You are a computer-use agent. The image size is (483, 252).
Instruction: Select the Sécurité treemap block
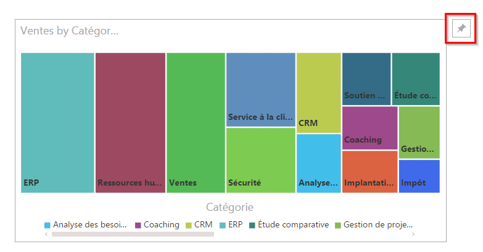pyautogui.click(x=260, y=160)
